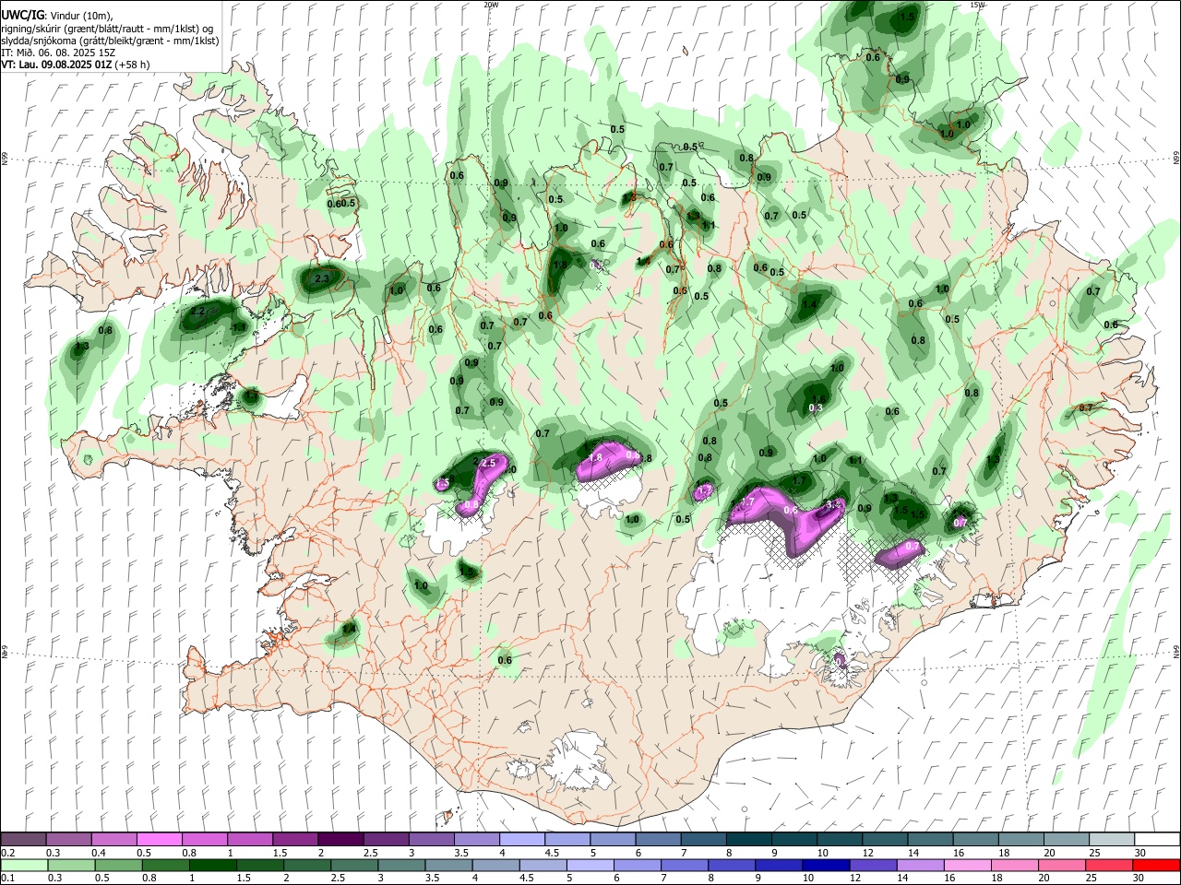Click the pale grey 25 mm snow swatch

click(1112, 840)
